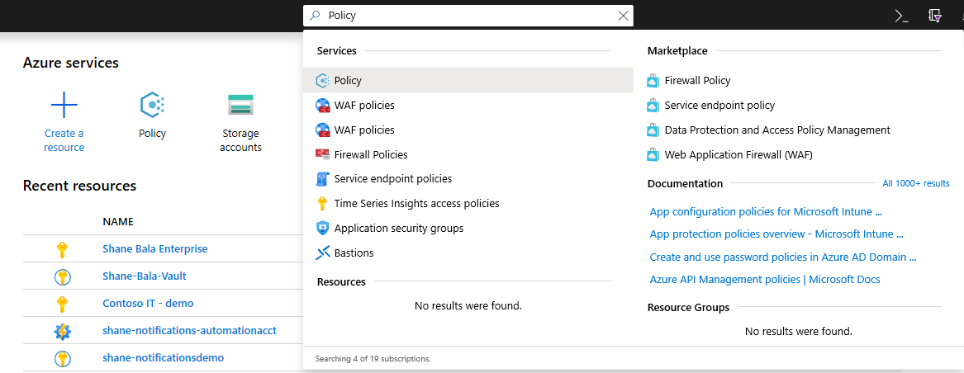Click the shane-notifications-automationacct gear icon

(x=63, y=332)
